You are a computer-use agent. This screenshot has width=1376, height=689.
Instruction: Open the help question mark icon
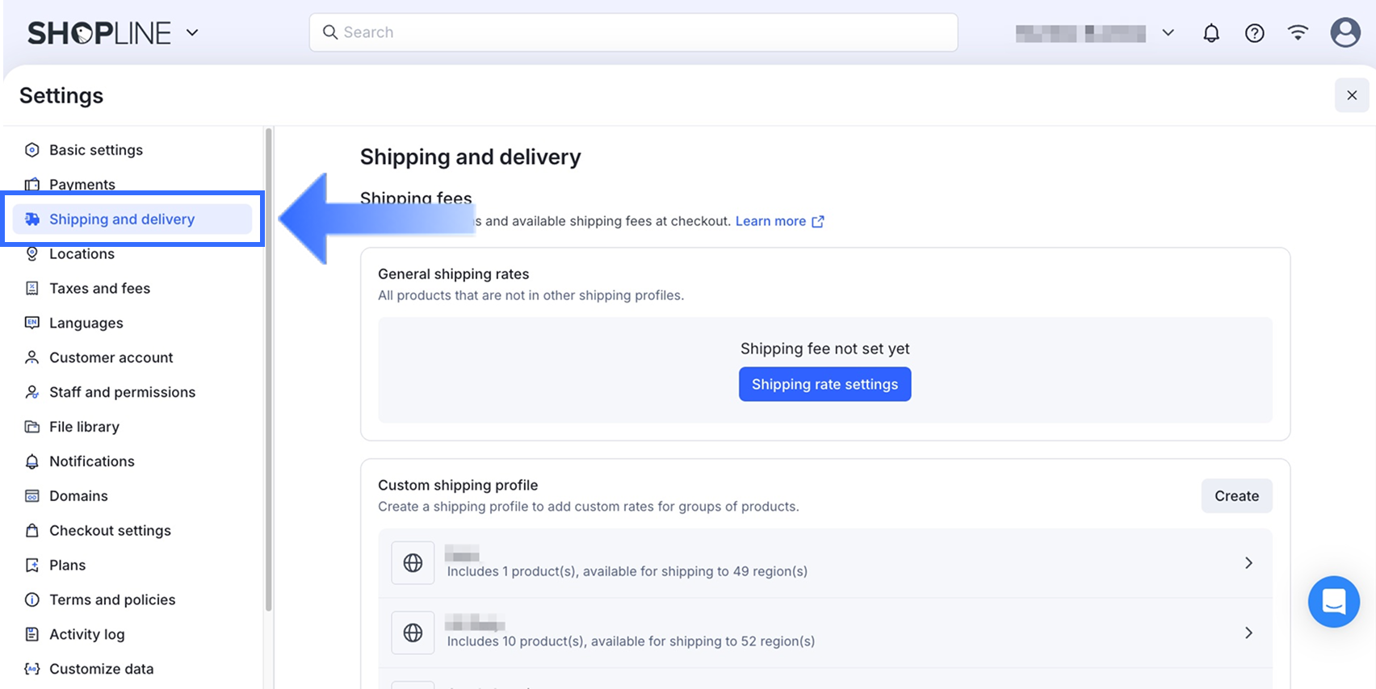1254,33
